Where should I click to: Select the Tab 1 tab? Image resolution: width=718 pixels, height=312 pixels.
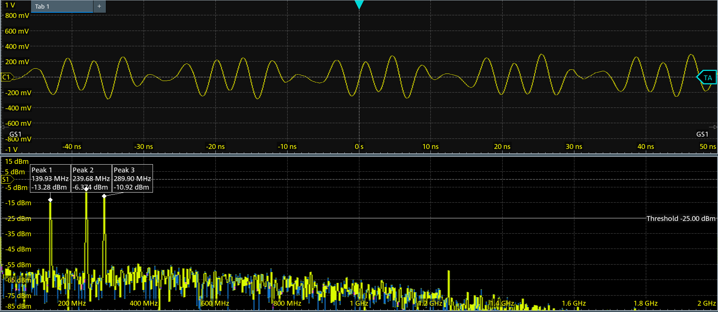pyautogui.click(x=62, y=6)
